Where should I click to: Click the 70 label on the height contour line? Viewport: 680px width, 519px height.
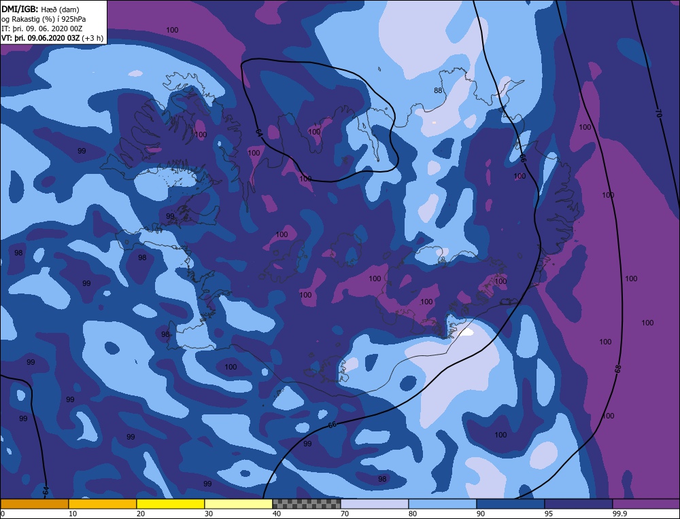(658, 114)
